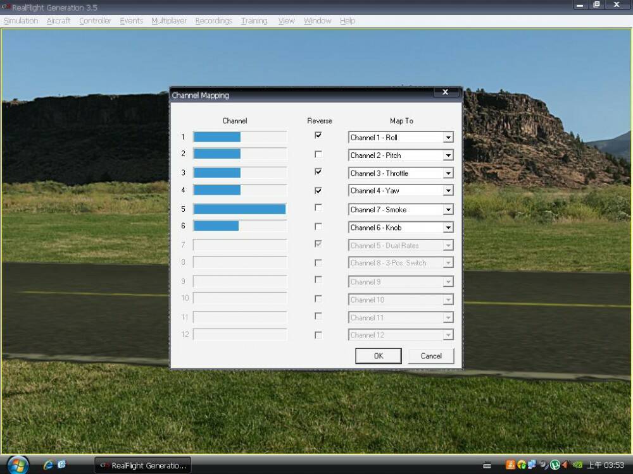Uncheck Reverse for channel 3
The image size is (633, 474).
pyautogui.click(x=318, y=172)
